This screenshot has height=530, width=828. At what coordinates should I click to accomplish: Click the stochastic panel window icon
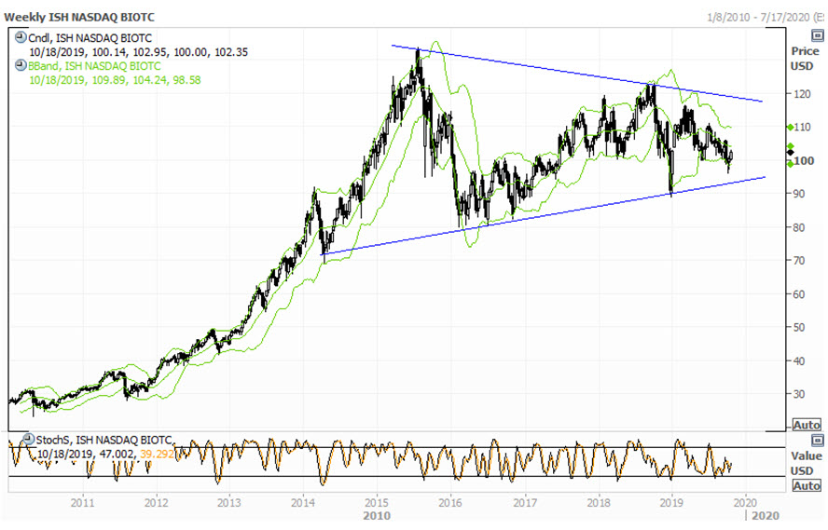click(817, 440)
